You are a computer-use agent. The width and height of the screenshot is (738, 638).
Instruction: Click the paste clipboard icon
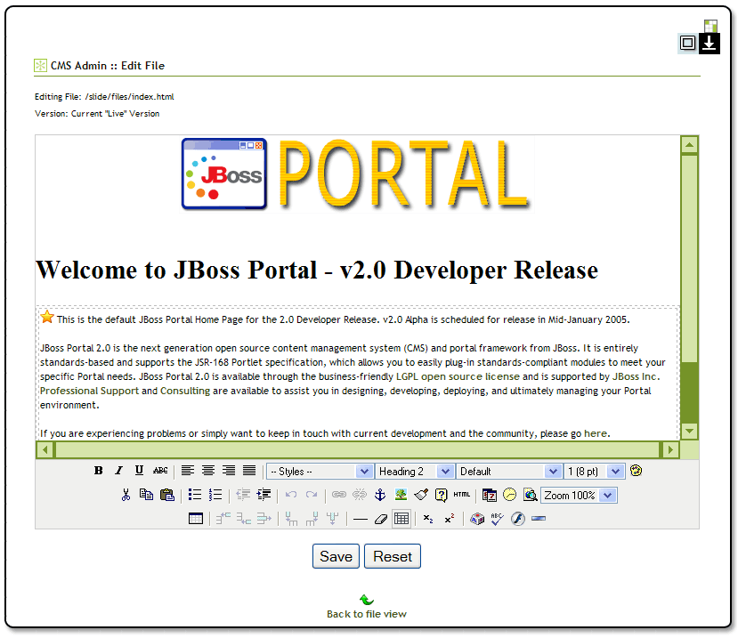[x=166, y=495]
